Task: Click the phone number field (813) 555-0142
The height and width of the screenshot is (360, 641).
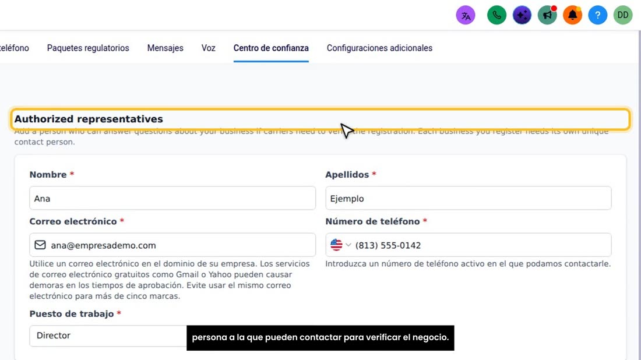Action: coord(468,245)
